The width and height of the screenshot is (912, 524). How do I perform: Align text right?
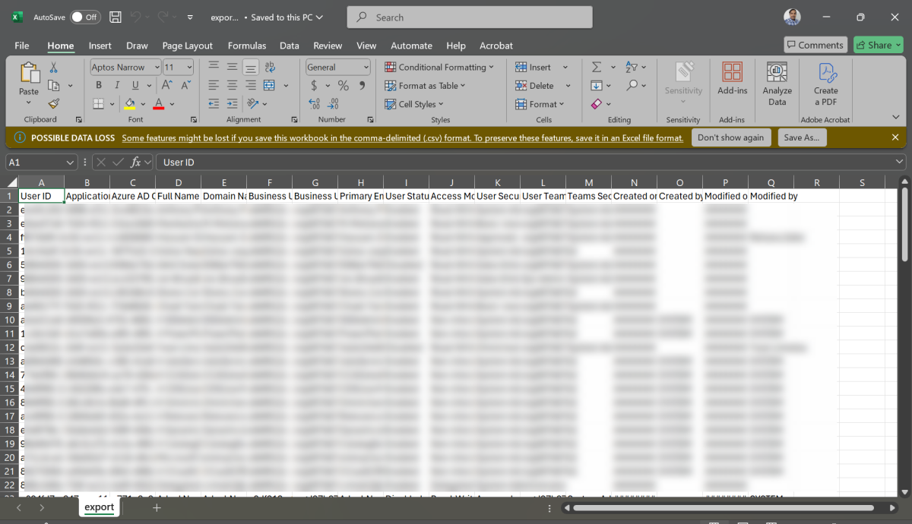(250, 86)
